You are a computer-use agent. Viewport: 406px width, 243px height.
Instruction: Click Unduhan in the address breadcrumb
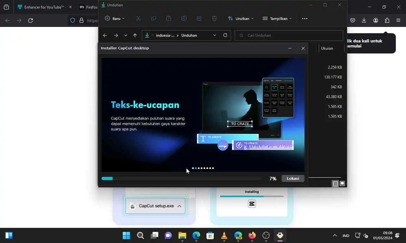click(189, 35)
